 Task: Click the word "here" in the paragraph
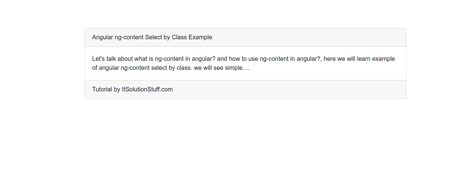tap(330, 59)
